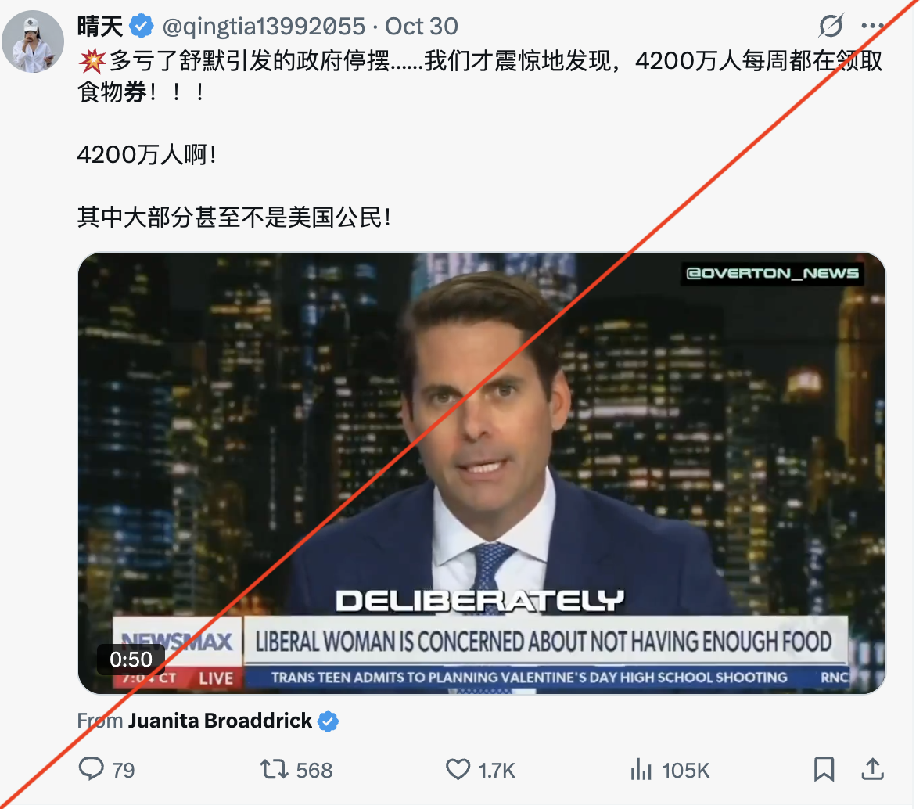Open the @qingtia13992055 handle link
923x809 pixels.
[264, 27]
